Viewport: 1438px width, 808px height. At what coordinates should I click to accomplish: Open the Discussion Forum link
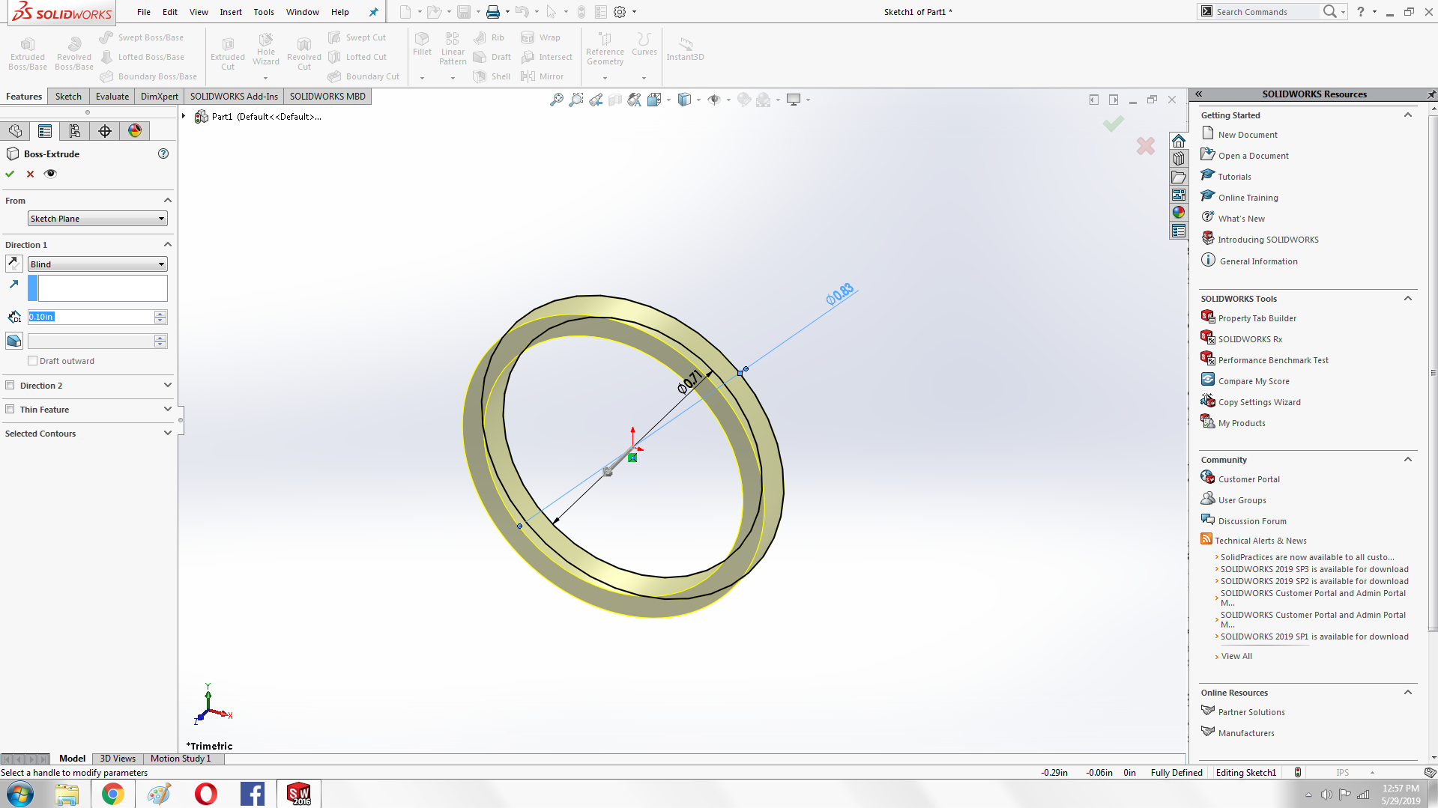point(1252,521)
